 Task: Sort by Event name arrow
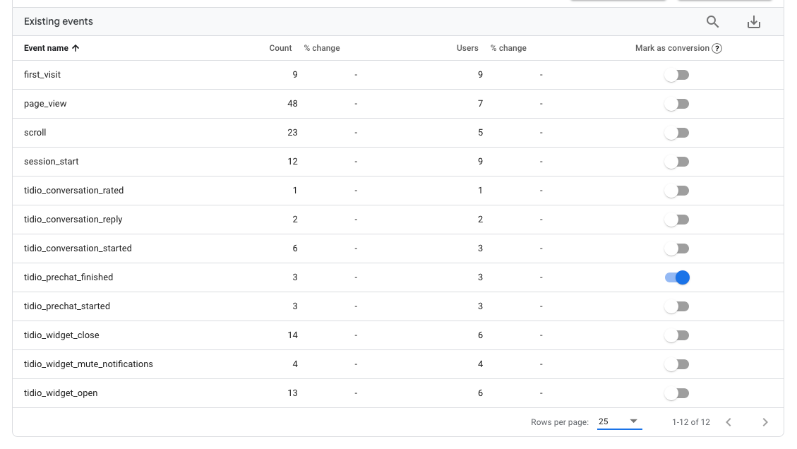[76, 48]
